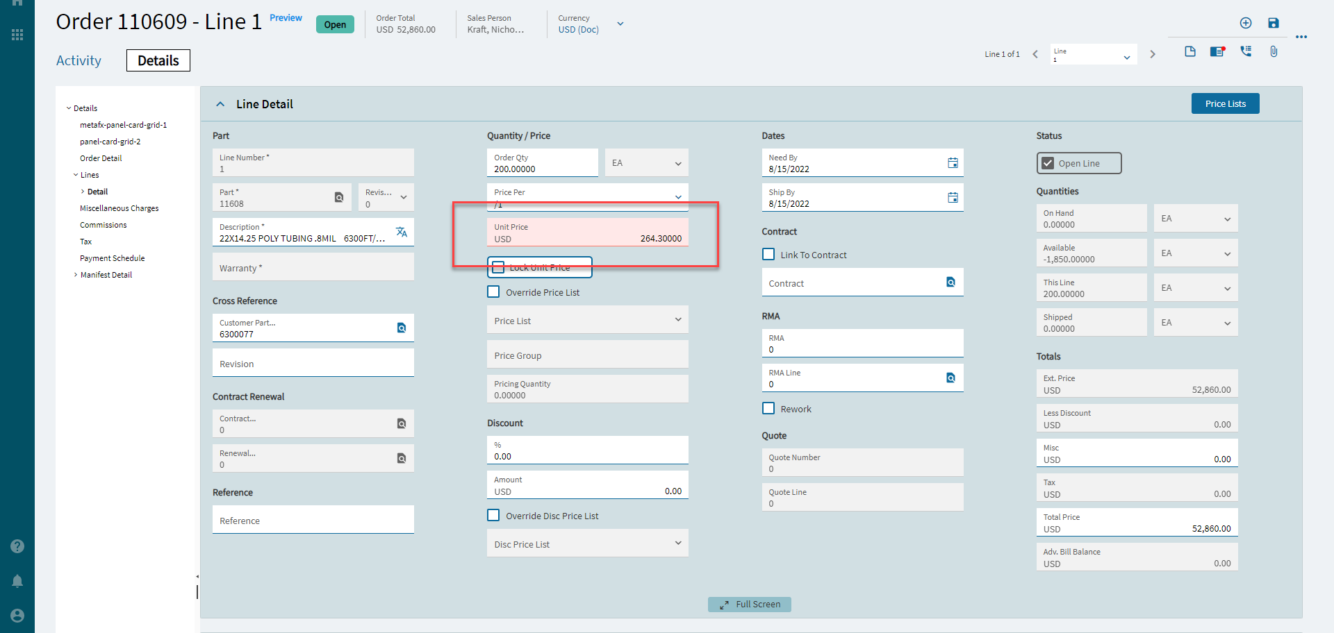Select Miscellaneous Charges in navigation tree

119,208
